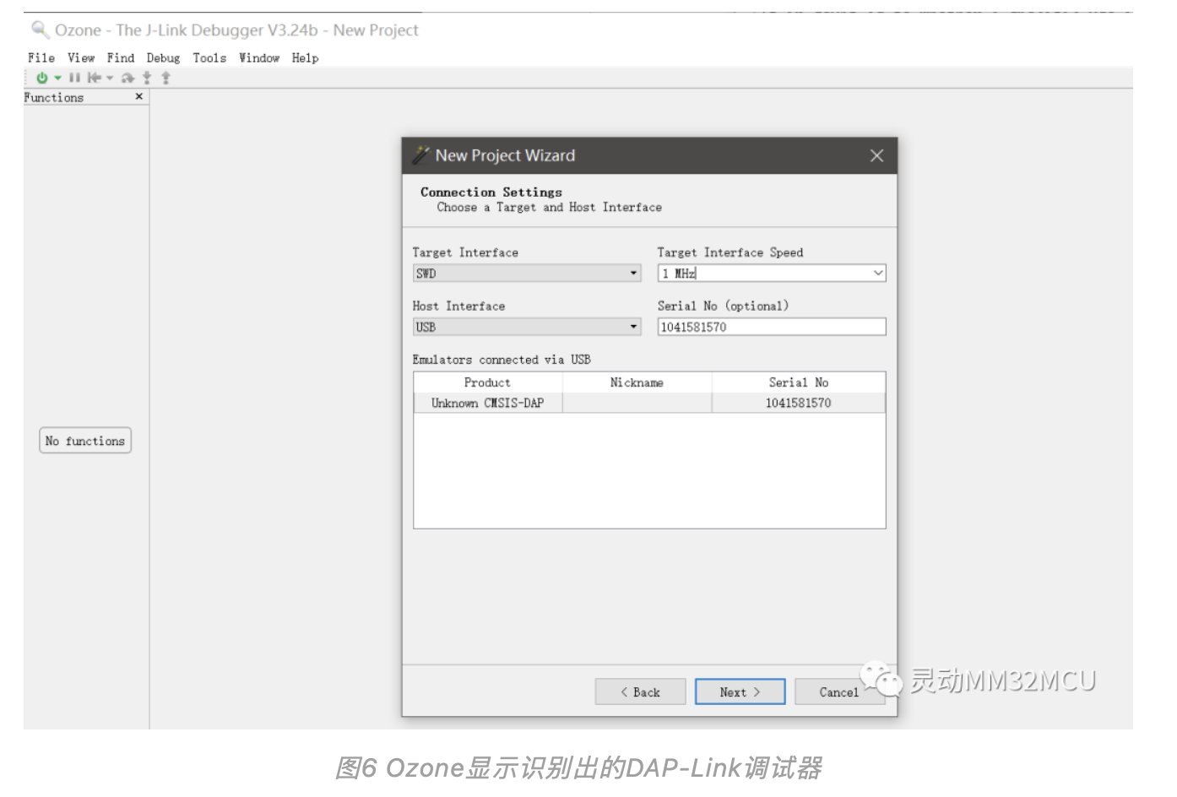Open the start-debug dropdown arrow

(57, 78)
